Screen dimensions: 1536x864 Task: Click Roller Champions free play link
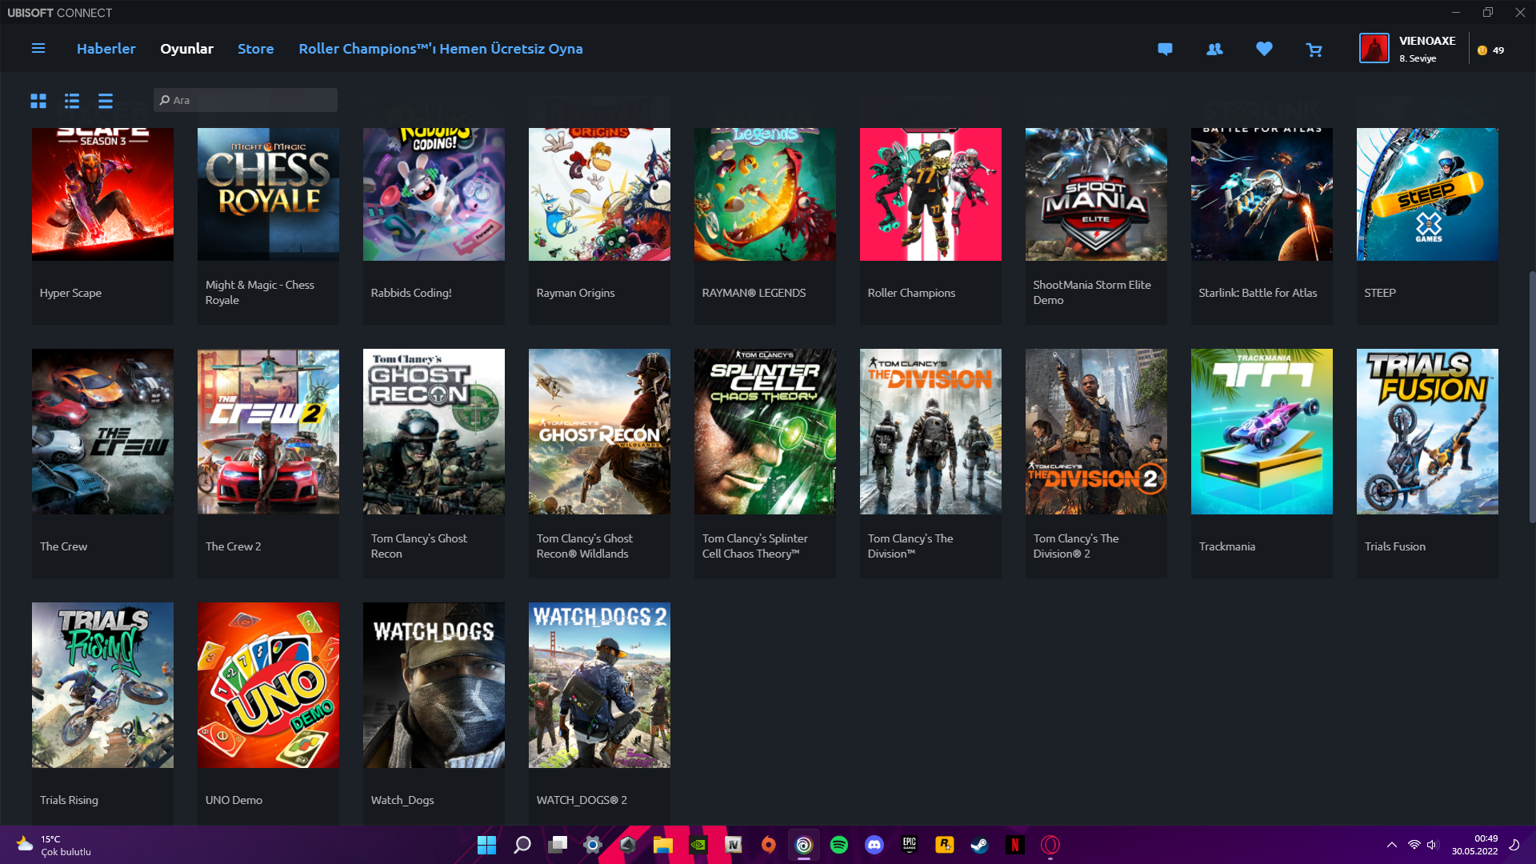click(x=440, y=49)
